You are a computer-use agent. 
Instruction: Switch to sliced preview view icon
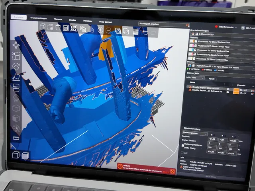(25, 156)
